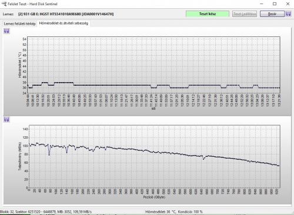The height and width of the screenshot is (215, 294).
Task: Select the Hőmérséklet és átviteli sebesség tab
Action: click(x=64, y=23)
